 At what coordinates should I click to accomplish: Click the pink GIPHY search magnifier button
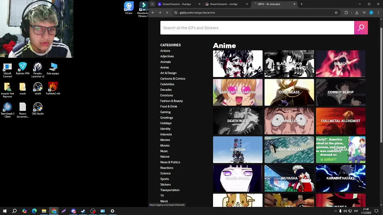coord(361,28)
